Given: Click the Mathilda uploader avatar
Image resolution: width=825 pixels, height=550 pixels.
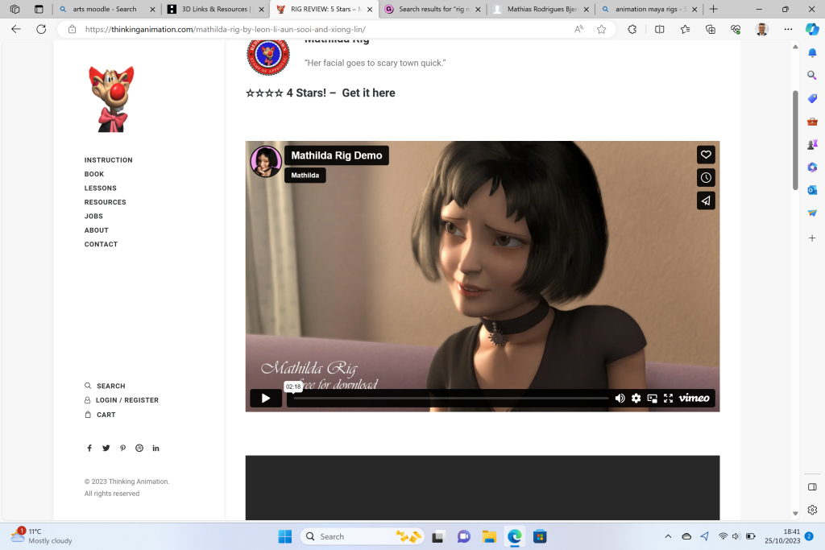Looking at the screenshot, I should (266, 161).
